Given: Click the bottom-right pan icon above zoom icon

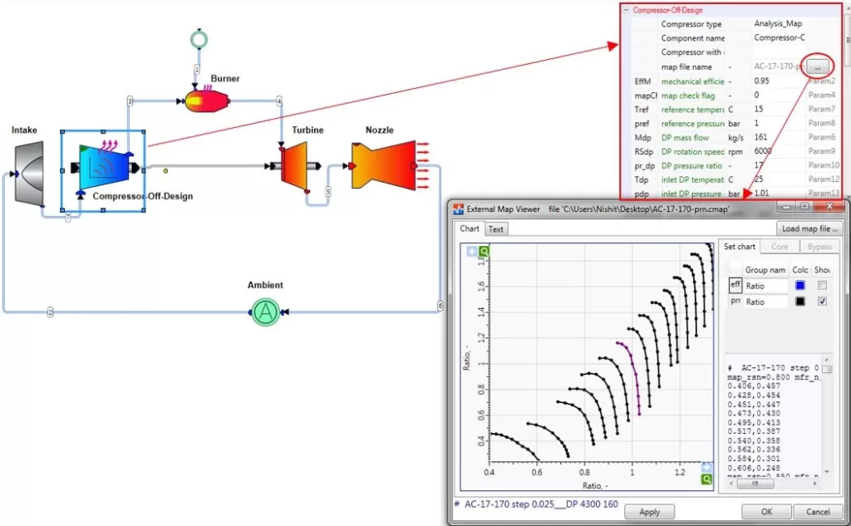Looking at the screenshot, I should (706, 467).
